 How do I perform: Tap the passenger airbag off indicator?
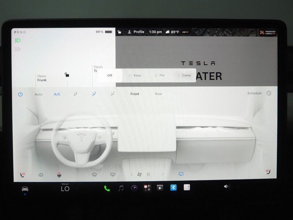tap(268, 33)
